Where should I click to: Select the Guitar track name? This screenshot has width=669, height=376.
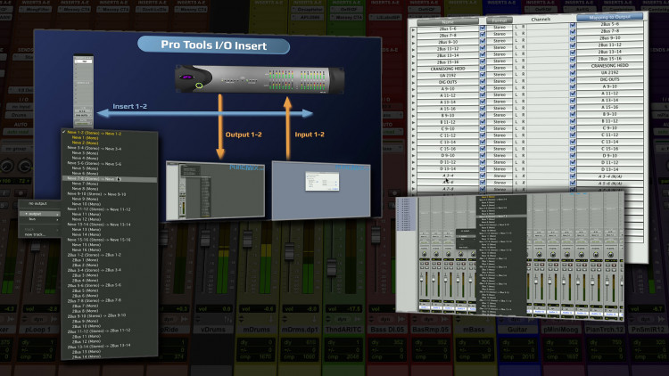coord(517,330)
